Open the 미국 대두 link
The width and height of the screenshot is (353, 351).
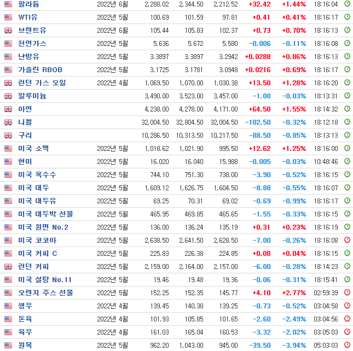point(33,188)
